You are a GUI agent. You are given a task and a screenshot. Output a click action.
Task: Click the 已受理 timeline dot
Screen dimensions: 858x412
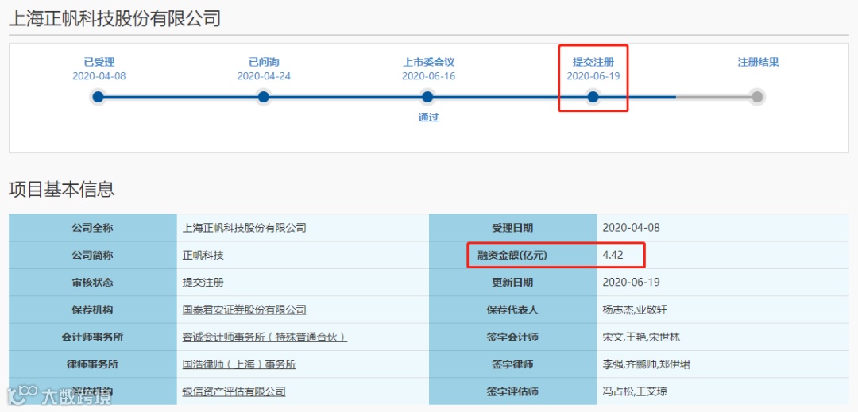coord(98,98)
